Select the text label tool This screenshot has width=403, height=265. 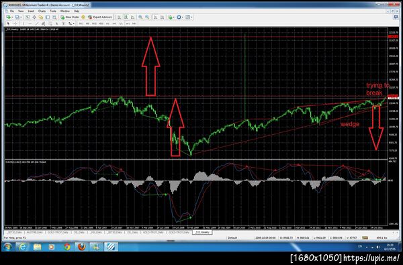[63, 23]
